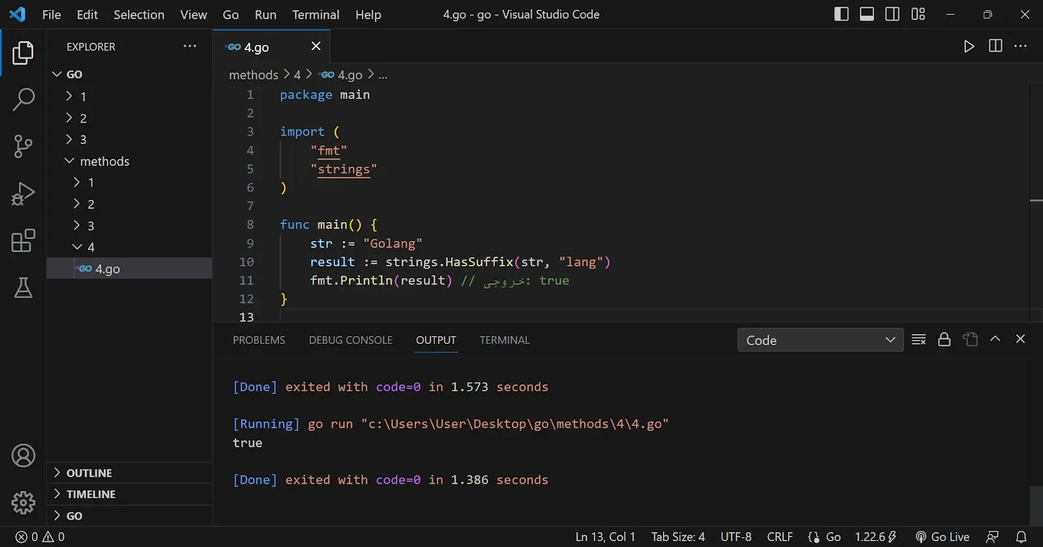The image size is (1043, 547).
Task: Open the View menu
Action: pos(194,14)
